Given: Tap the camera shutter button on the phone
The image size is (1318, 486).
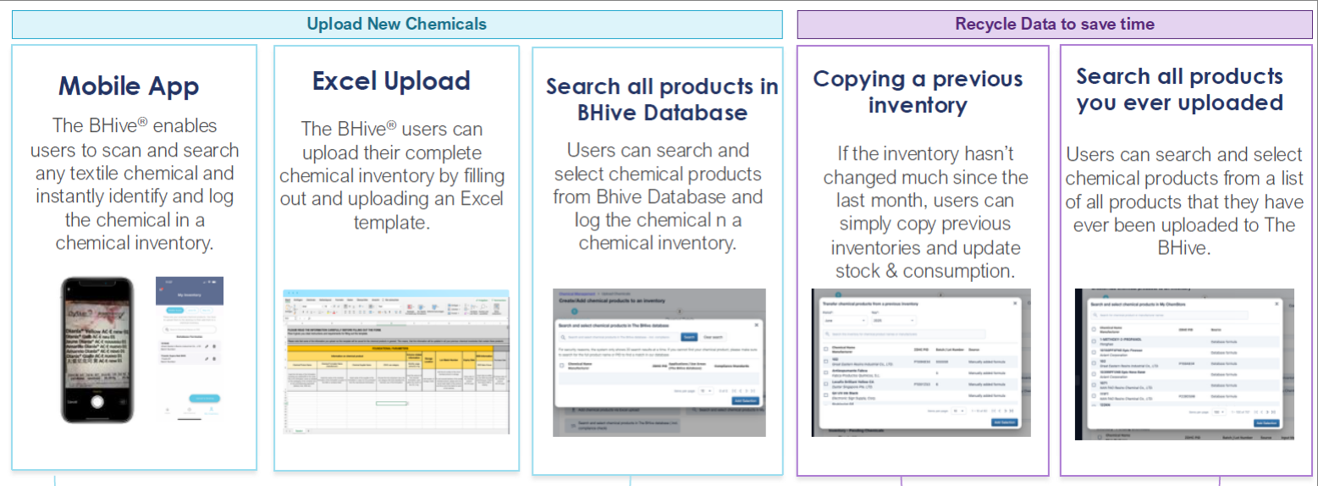Looking at the screenshot, I should tap(97, 401).
